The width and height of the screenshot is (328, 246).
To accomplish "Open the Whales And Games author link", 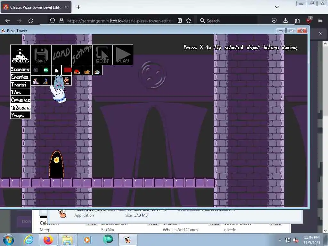I will click(180, 230).
